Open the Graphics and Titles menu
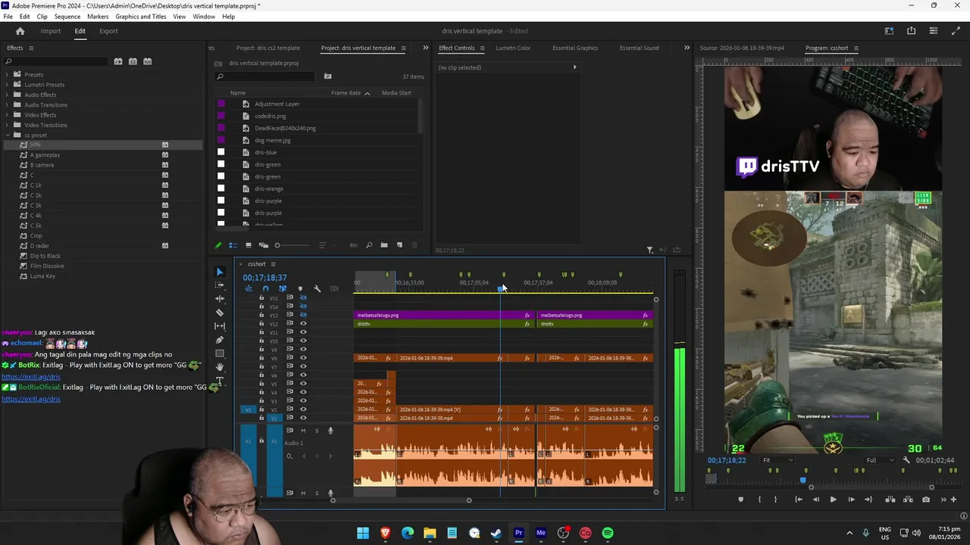The image size is (970, 545). tap(141, 17)
